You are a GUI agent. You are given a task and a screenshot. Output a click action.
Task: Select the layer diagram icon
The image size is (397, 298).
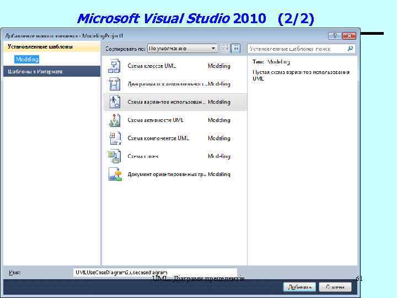114,156
